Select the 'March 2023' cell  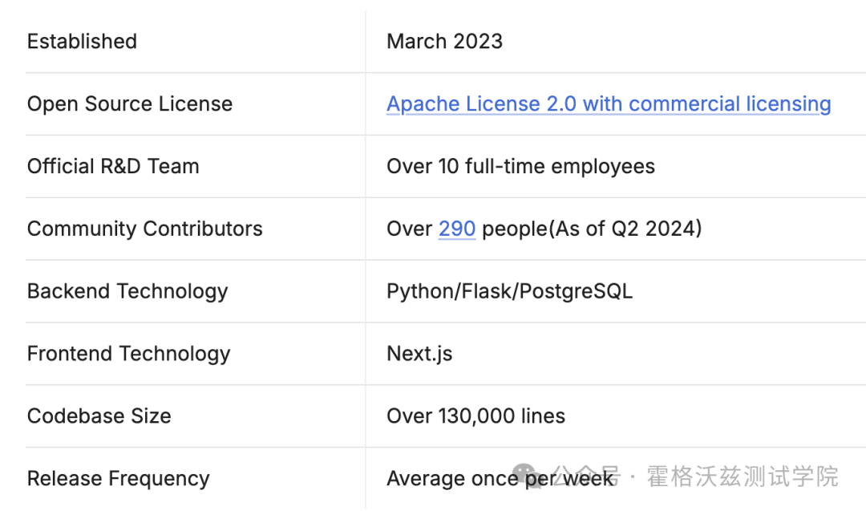[444, 42]
